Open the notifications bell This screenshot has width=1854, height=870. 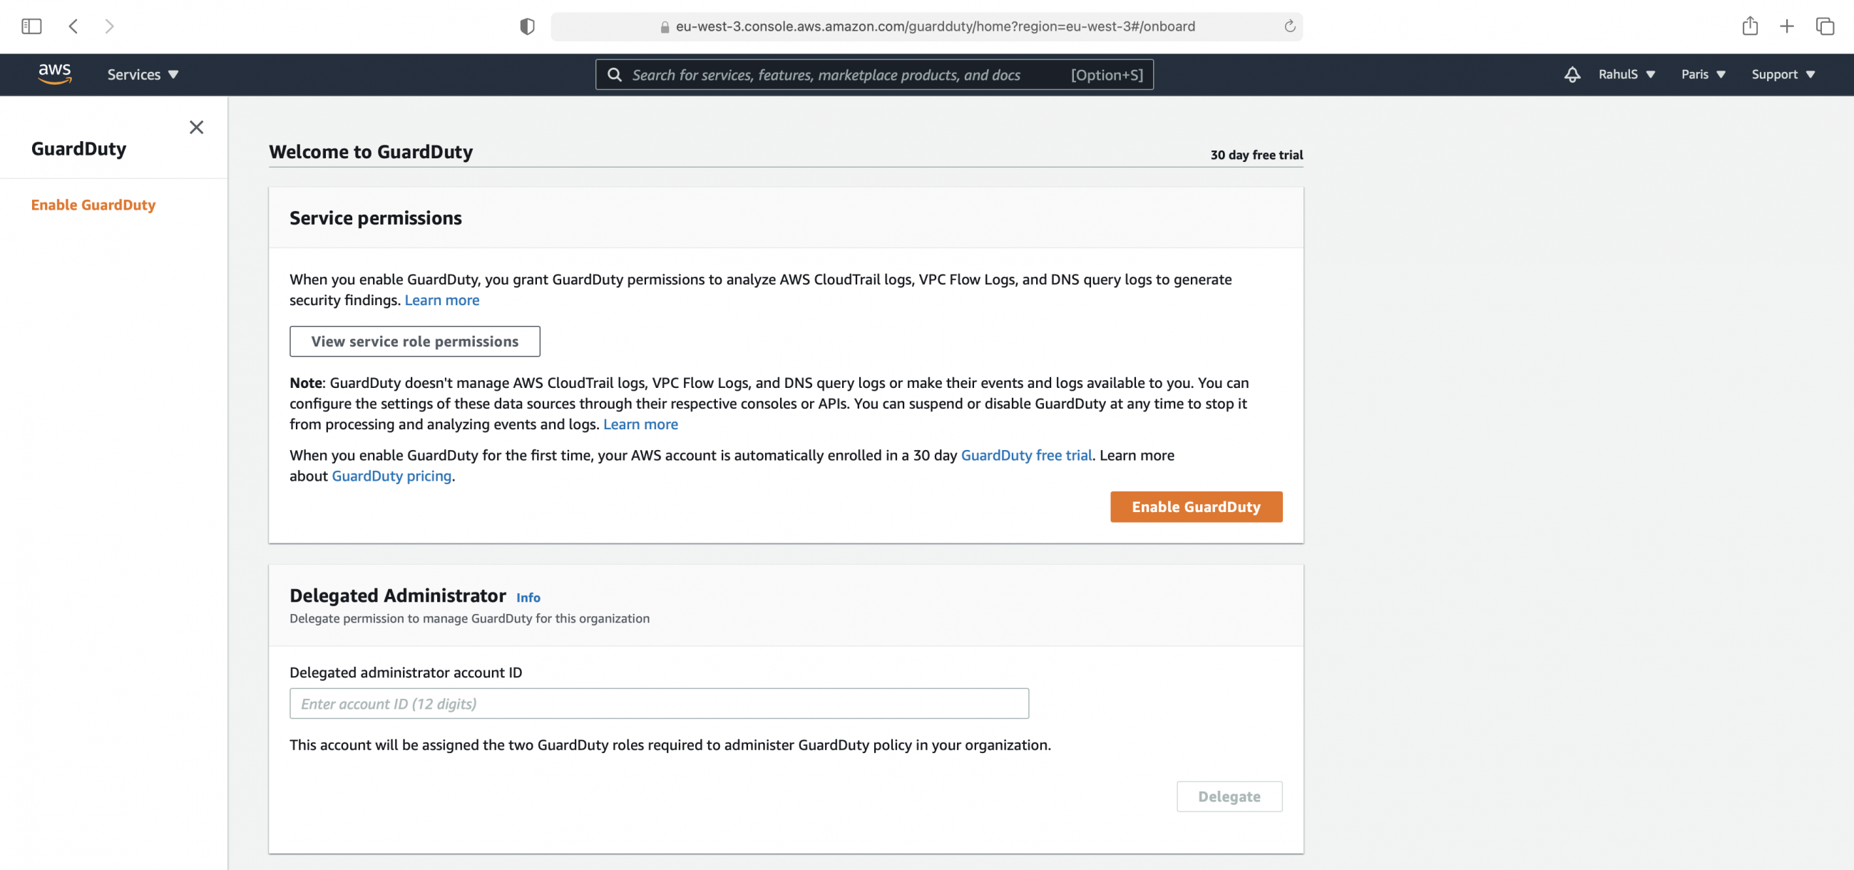pyautogui.click(x=1572, y=74)
